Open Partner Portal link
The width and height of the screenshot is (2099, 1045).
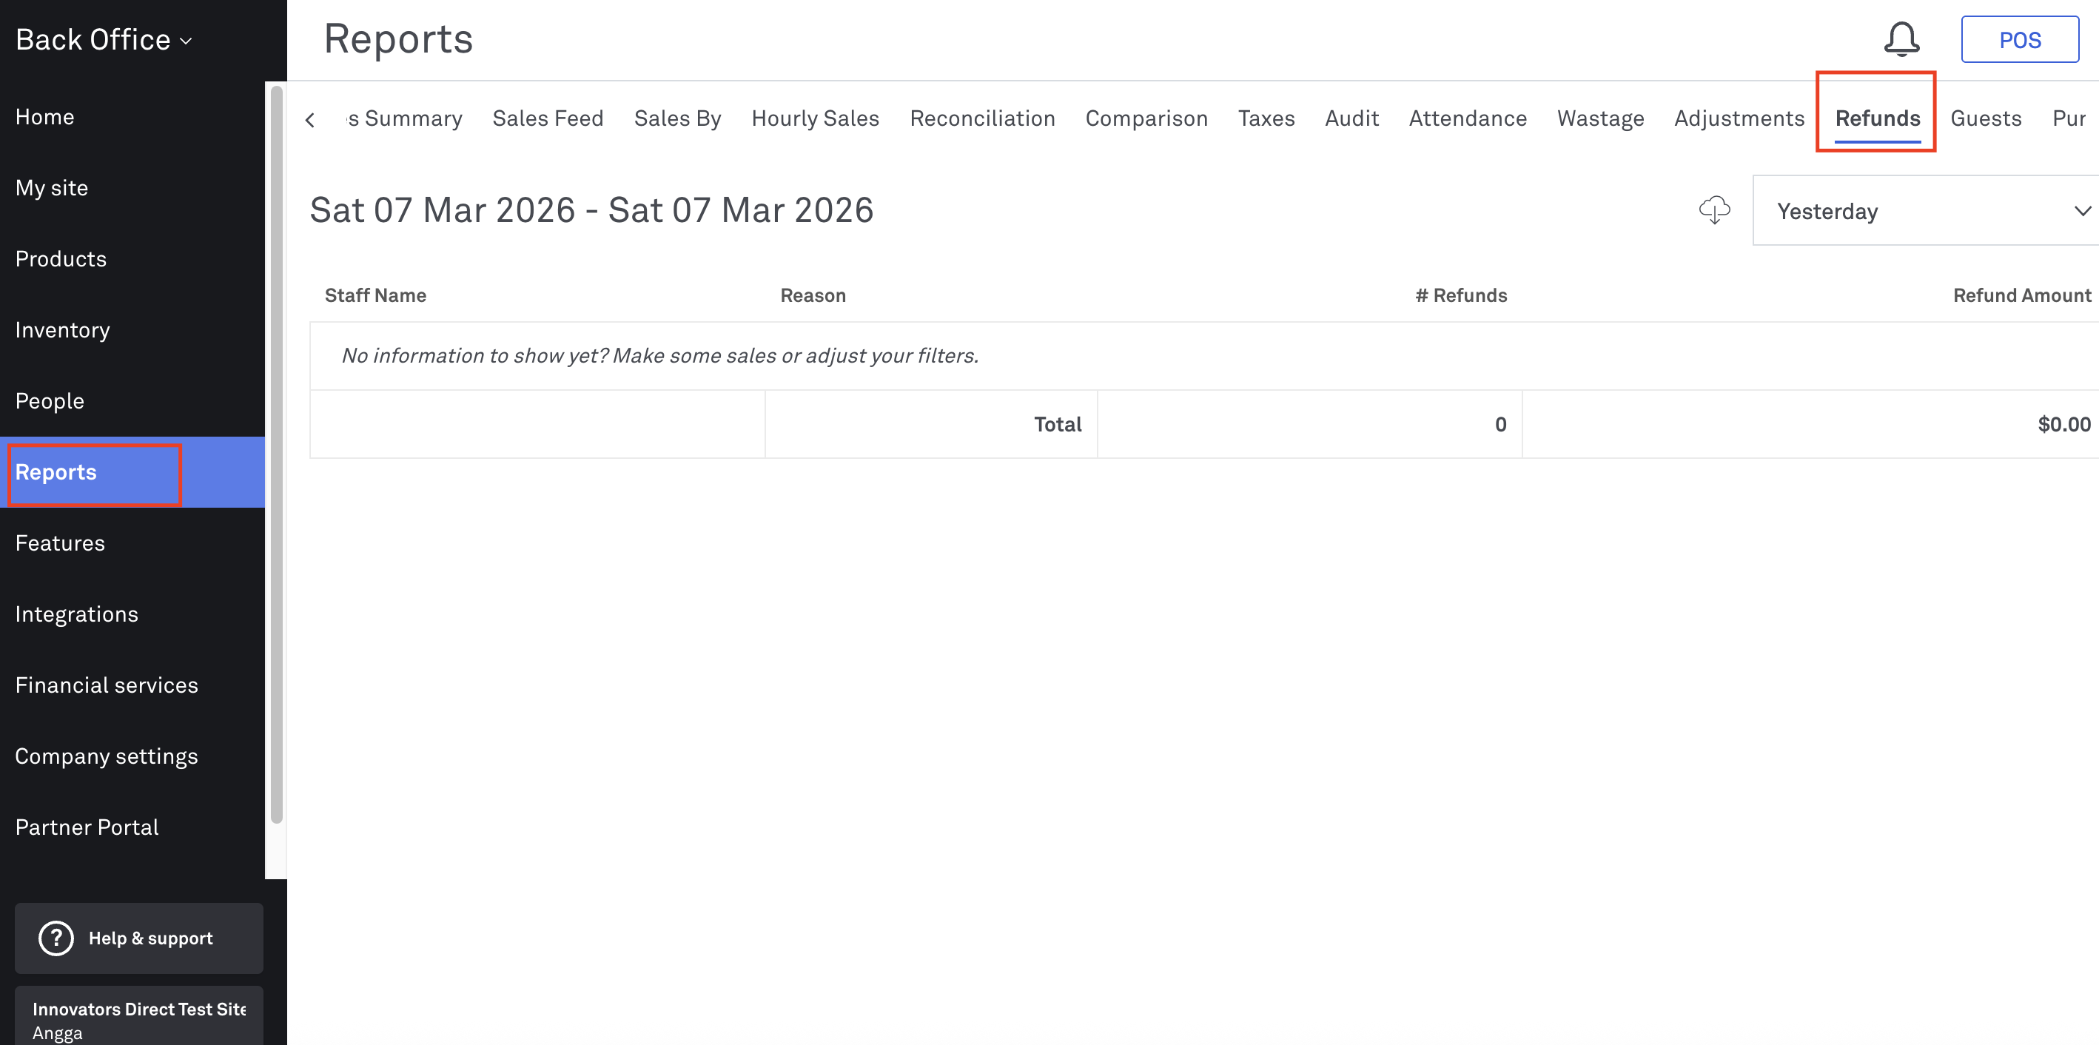coord(87,827)
